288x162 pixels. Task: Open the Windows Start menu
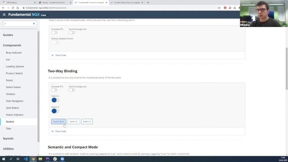pos(4,159)
